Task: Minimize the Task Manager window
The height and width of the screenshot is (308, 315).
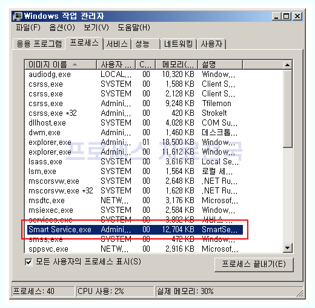Action: (x=276, y=16)
